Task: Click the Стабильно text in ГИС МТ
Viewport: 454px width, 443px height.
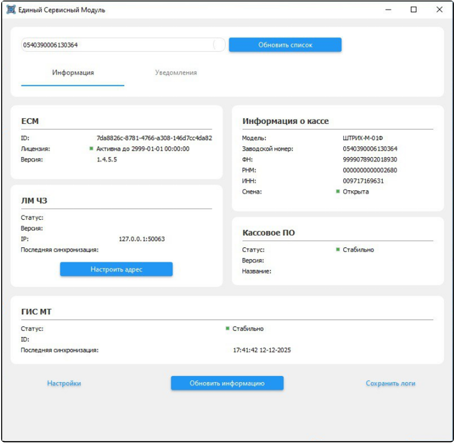Action: point(248,329)
